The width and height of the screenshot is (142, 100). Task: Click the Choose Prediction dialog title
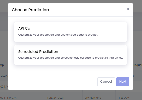pos(30,10)
